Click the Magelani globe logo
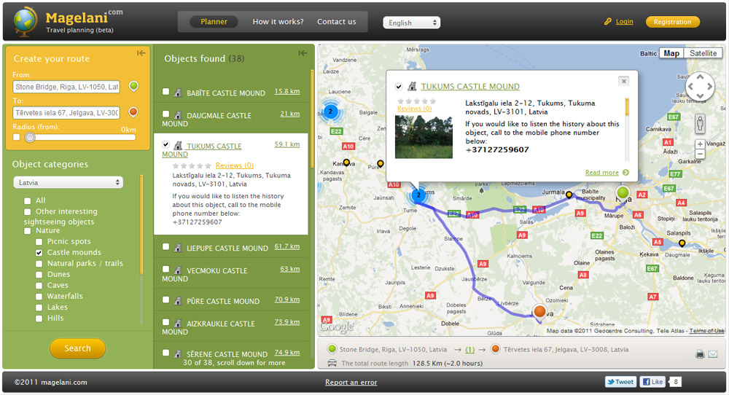The width and height of the screenshot is (729, 395). click(x=25, y=21)
